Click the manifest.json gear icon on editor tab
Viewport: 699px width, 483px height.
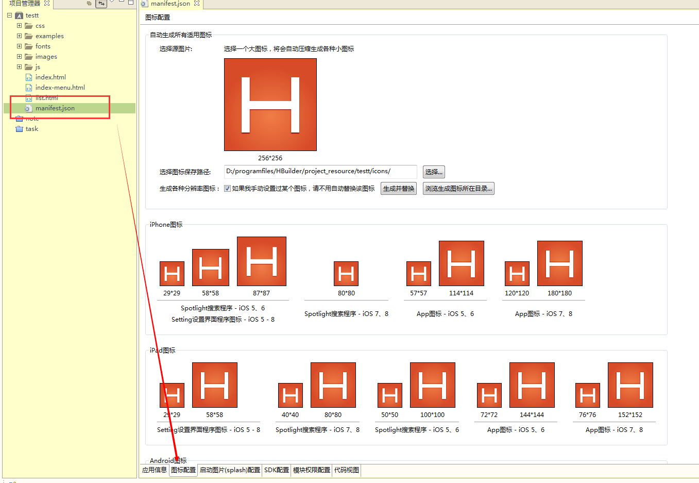pyautogui.click(x=143, y=3)
